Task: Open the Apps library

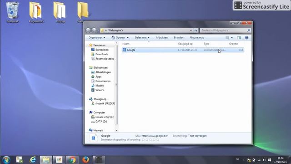Action: (98, 77)
